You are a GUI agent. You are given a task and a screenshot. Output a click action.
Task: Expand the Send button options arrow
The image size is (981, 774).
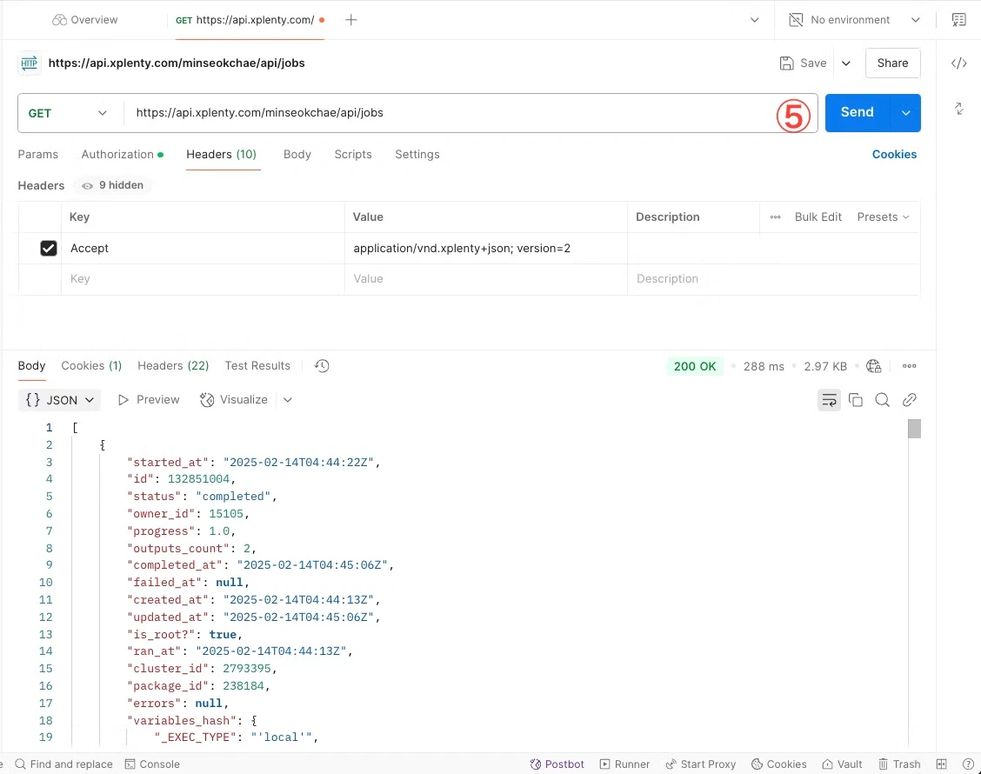[905, 113]
